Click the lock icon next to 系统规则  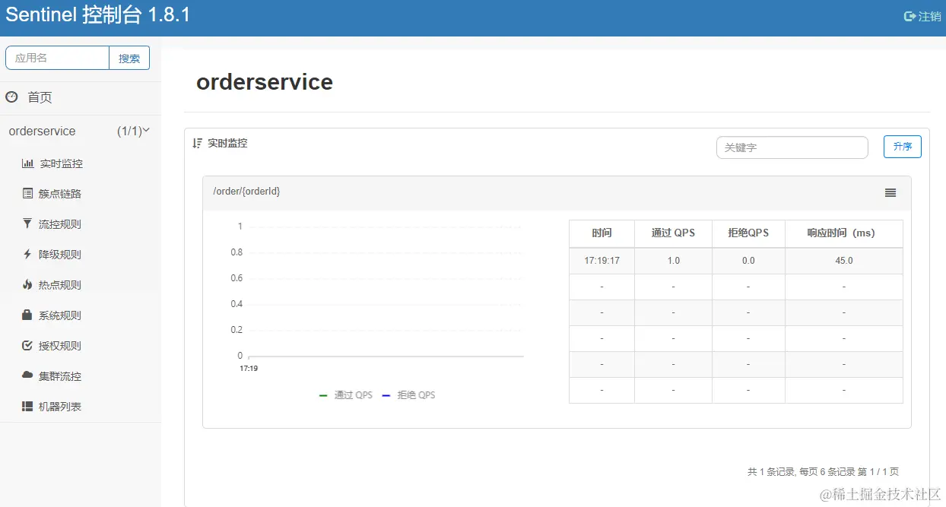click(27, 315)
